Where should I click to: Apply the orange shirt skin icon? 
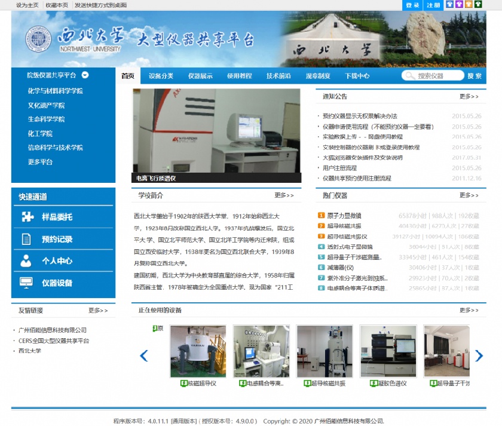(x=469, y=5)
